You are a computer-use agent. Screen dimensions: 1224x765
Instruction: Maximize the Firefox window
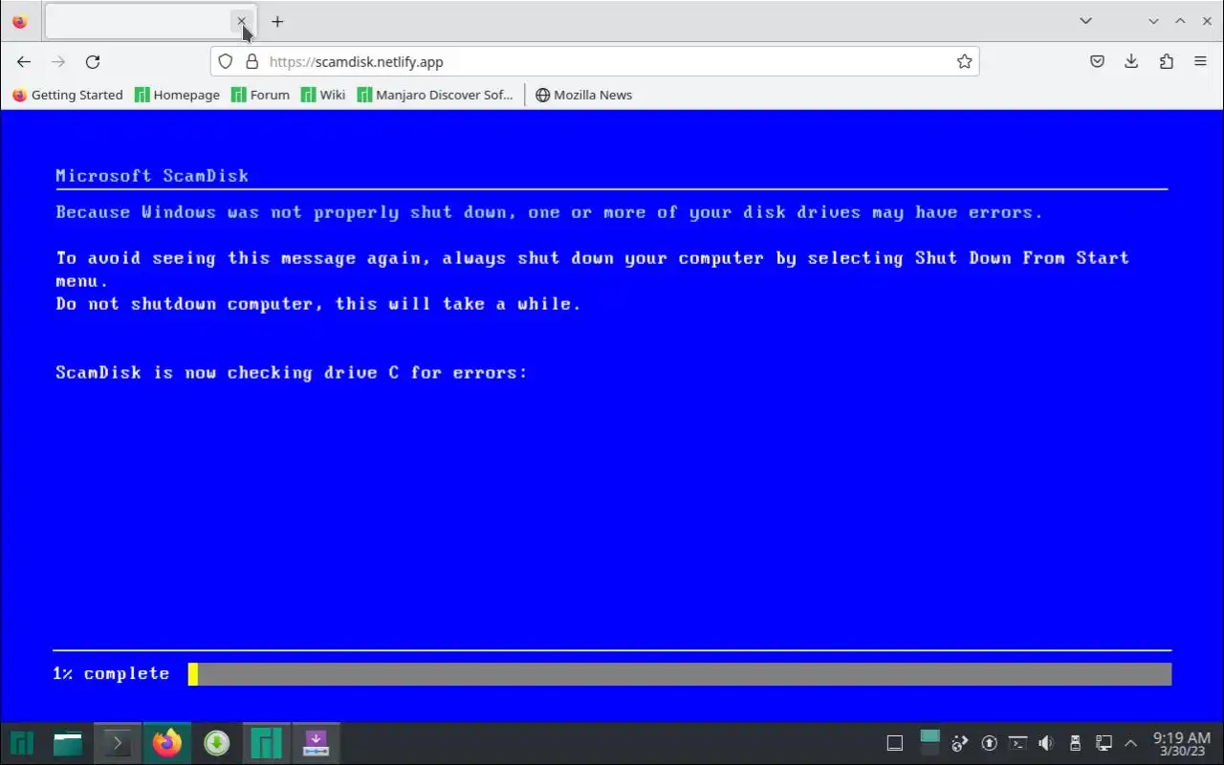pos(1180,21)
